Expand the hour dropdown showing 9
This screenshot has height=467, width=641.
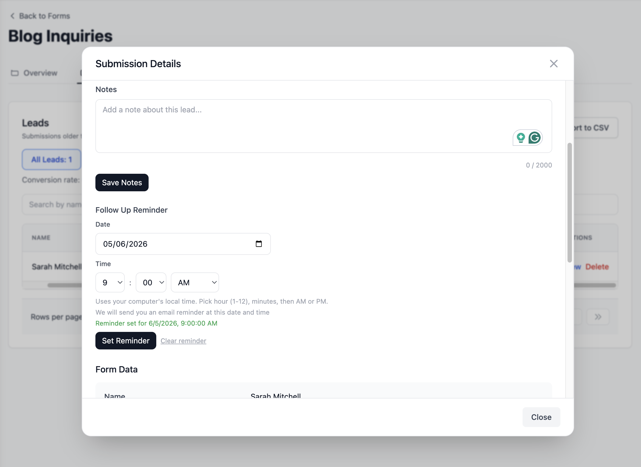(x=110, y=282)
